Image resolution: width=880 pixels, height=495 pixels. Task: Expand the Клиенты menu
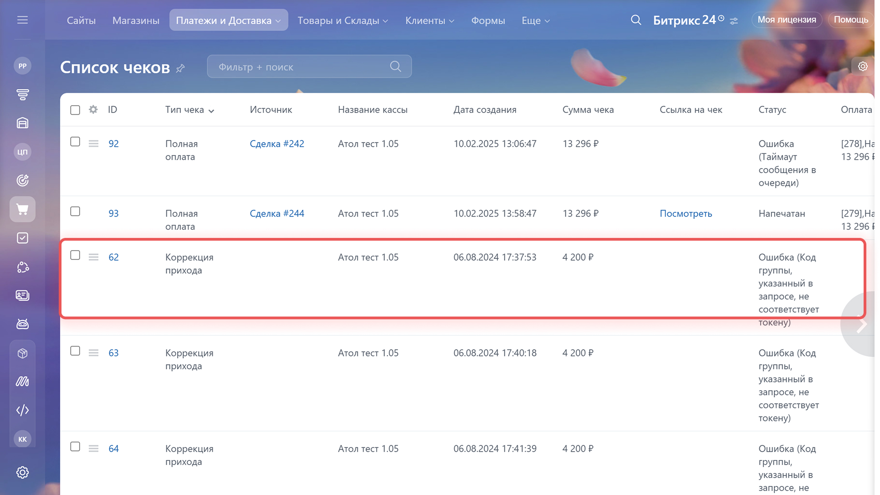click(430, 21)
